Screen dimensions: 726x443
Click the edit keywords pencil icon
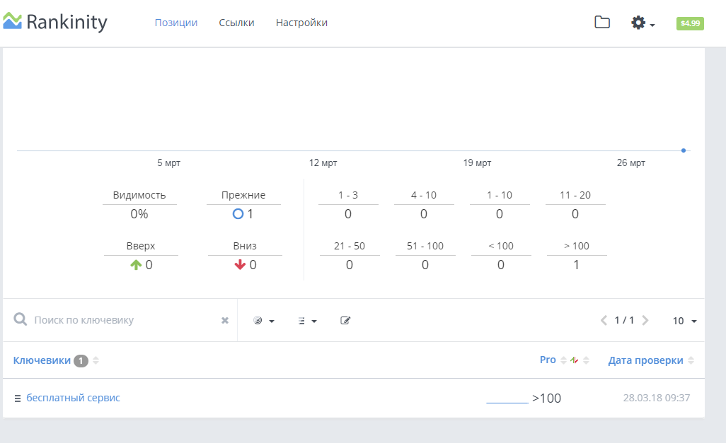point(345,321)
